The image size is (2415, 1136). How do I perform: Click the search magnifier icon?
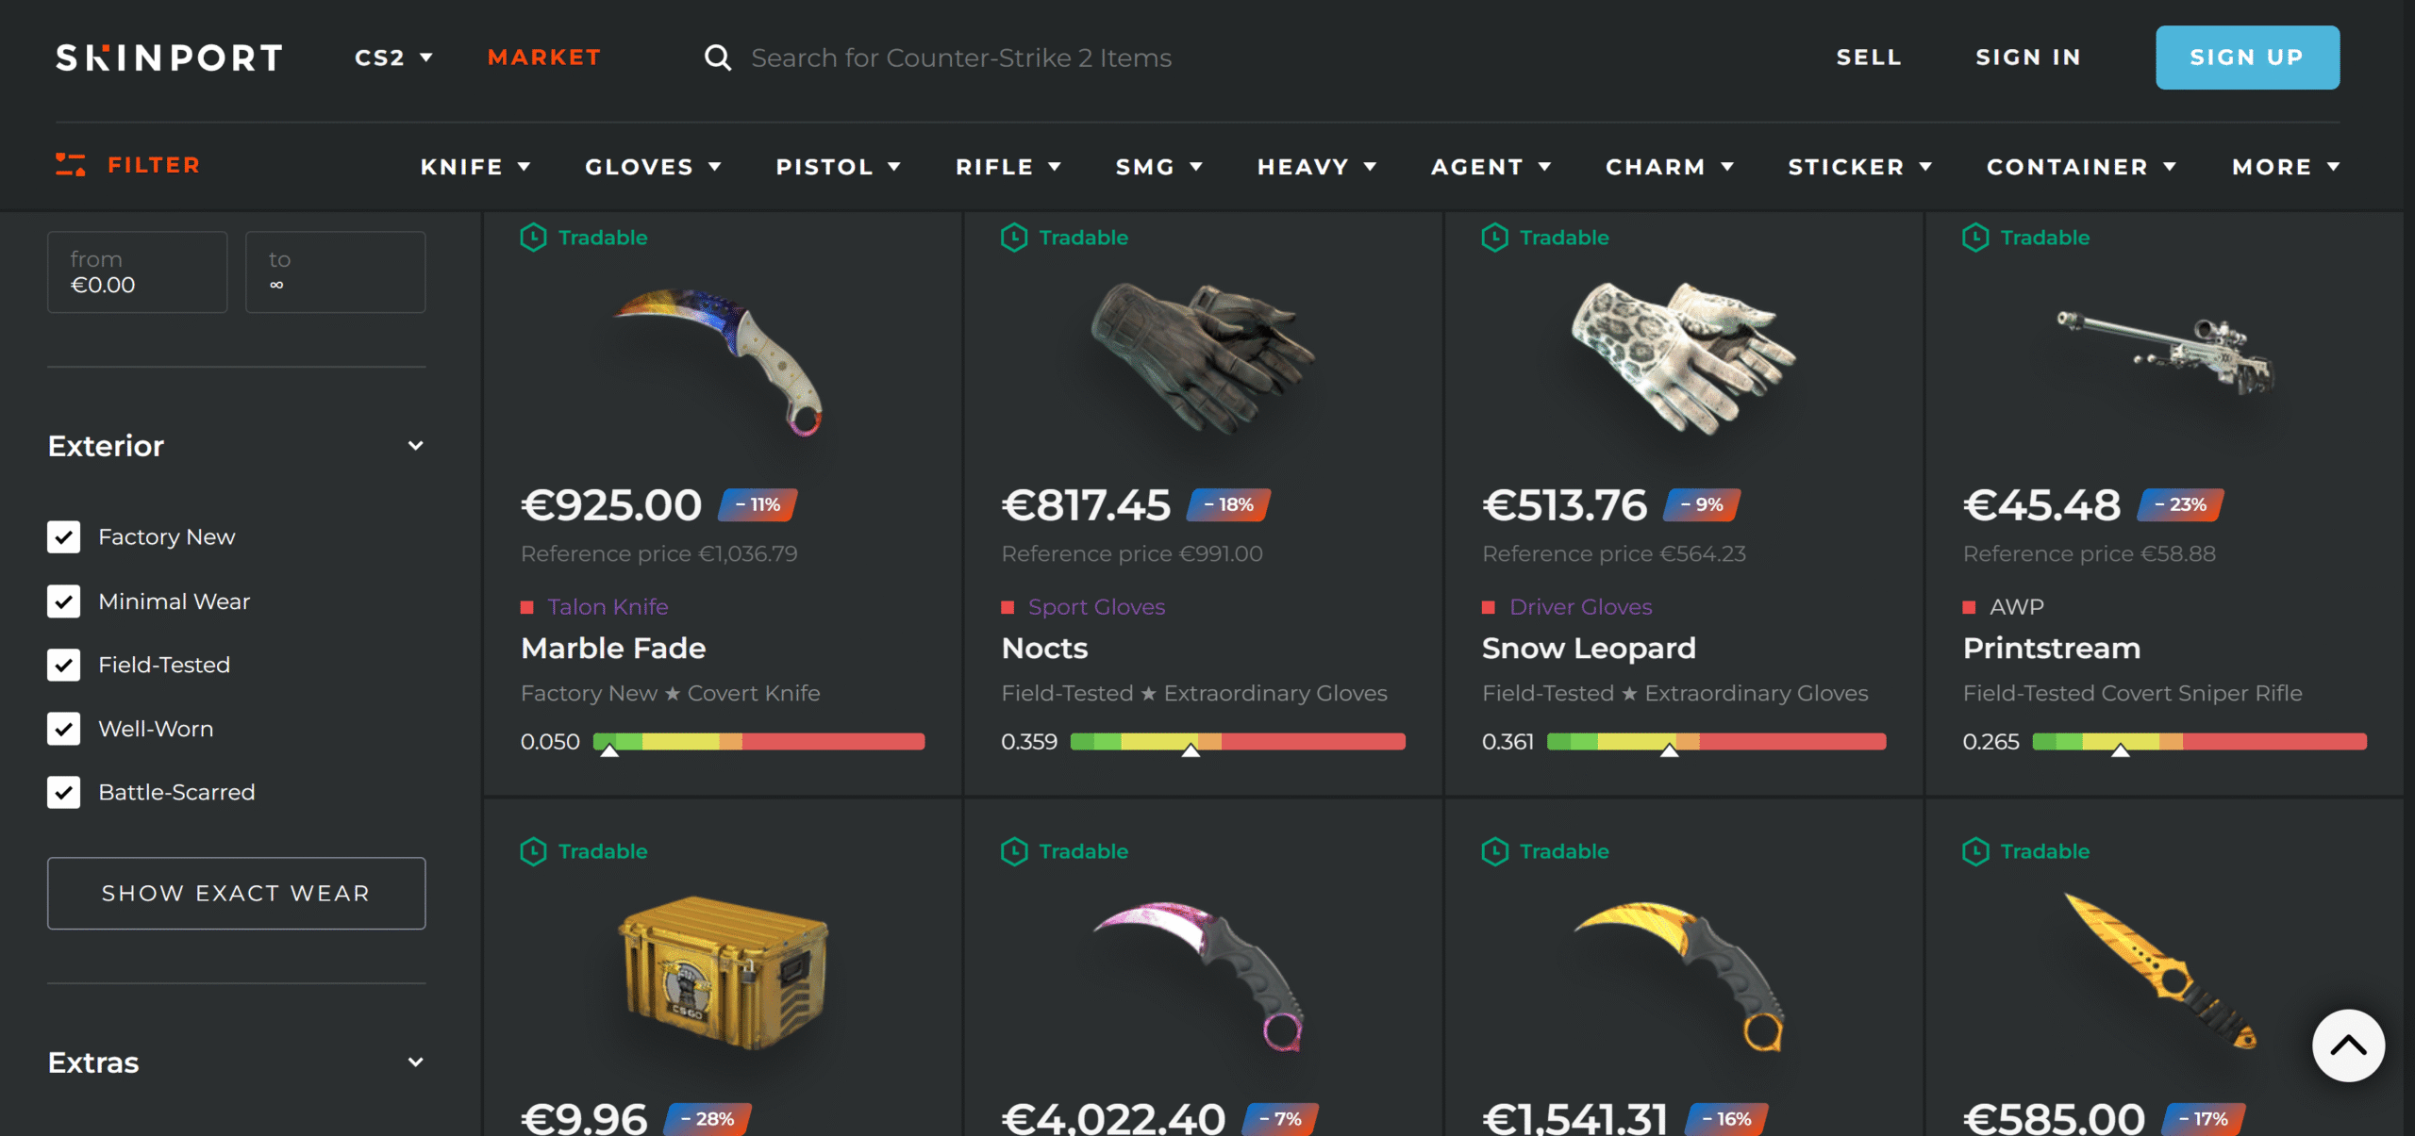718,58
